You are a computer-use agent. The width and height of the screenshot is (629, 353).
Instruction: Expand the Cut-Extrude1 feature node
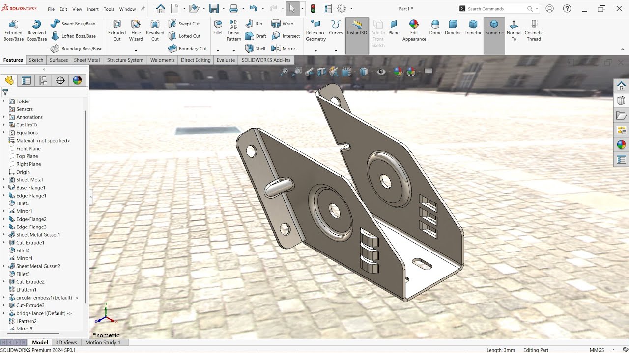4,243
